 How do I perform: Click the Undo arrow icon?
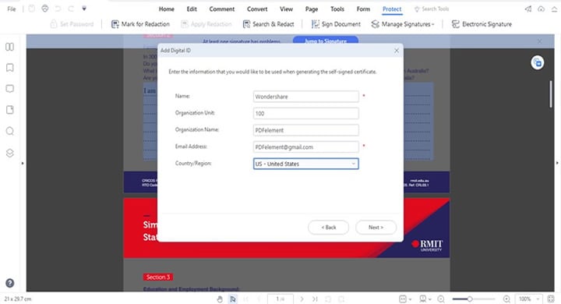tap(58, 9)
